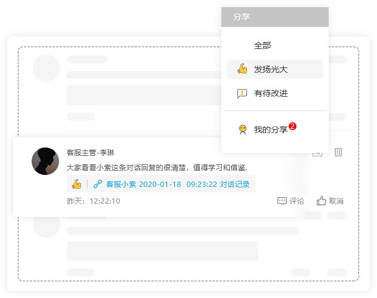Click the 分享 dropdown header
Image resolution: width=377 pixels, height=298 pixels.
click(x=275, y=17)
